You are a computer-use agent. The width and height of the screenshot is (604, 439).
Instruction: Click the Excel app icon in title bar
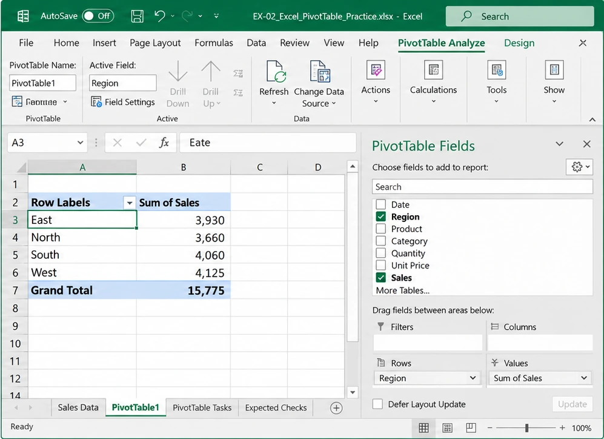tap(23, 16)
